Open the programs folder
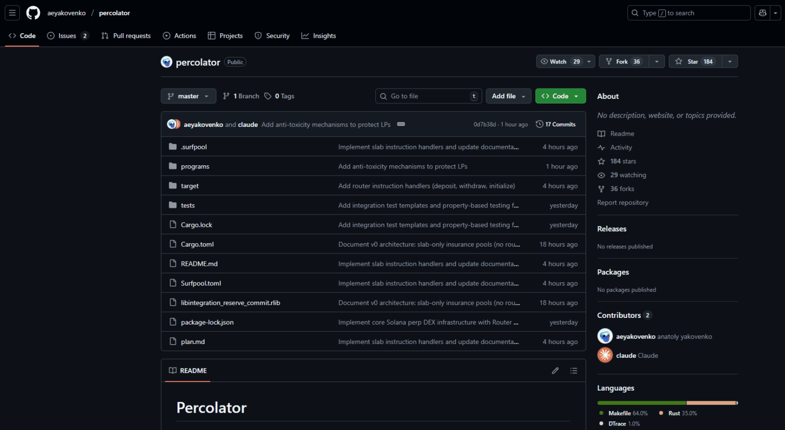Screen dimensions: 785x430 195,166
